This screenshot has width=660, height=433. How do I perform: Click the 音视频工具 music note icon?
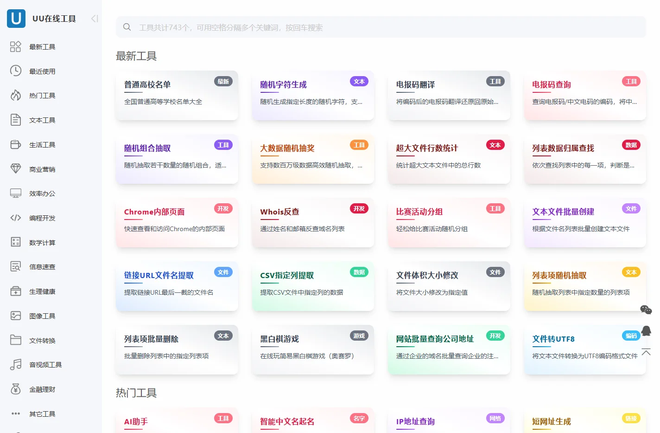[16, 364]
